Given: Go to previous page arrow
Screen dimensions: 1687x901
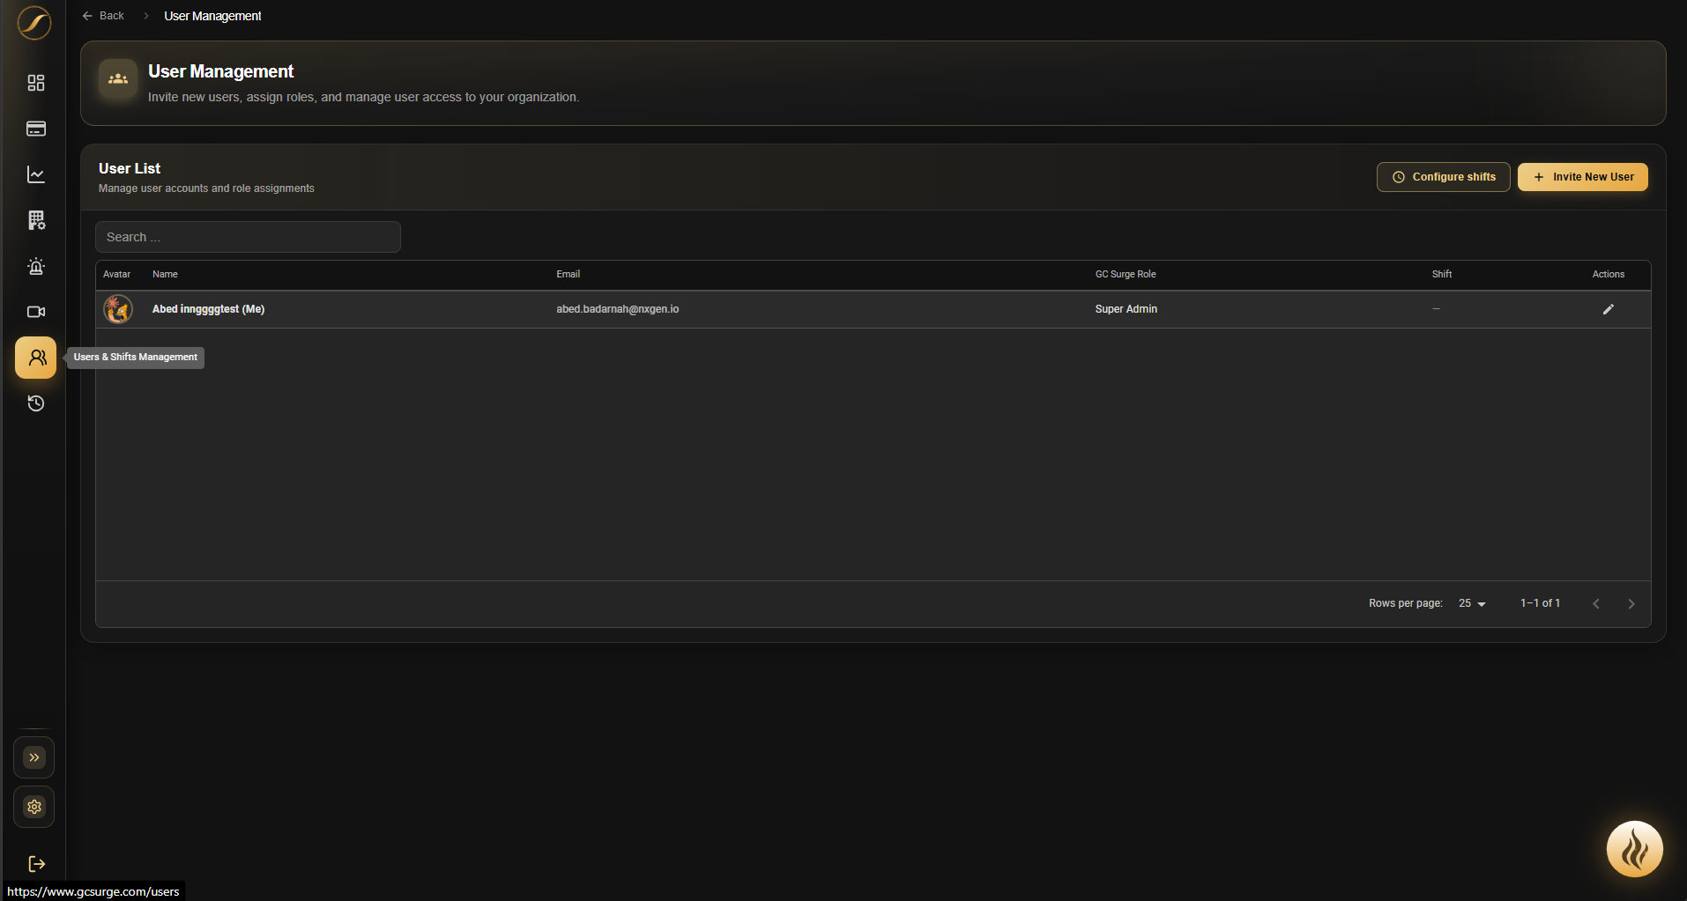Looking at the screenshot, I should [x=1596, y=603].
